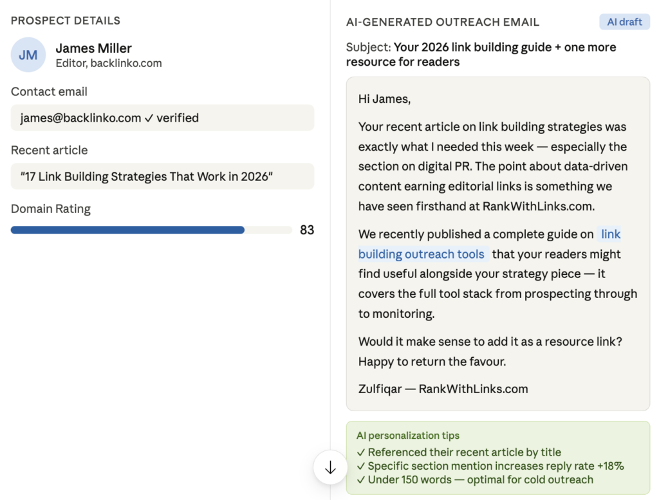This screenshot has width=659, height=500.
Task: Click the Editor, backlinko.com subtitle
Action: 109,64
